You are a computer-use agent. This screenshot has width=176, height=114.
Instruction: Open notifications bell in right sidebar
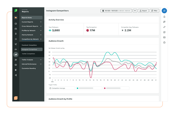[x=164, y=17]
